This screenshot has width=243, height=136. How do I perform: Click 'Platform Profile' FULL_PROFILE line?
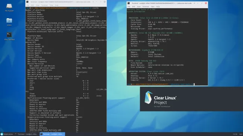(x=58, y=19)
